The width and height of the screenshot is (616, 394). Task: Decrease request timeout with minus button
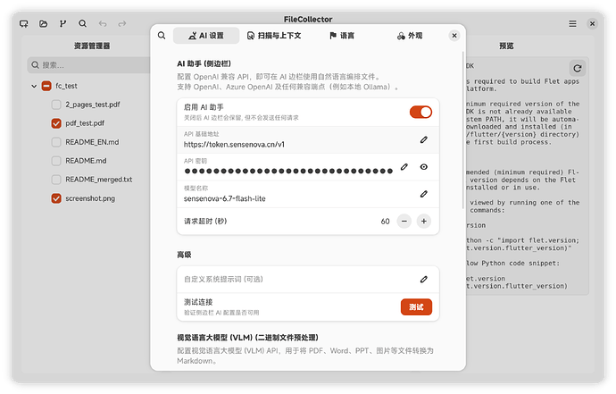pos(404,221)
